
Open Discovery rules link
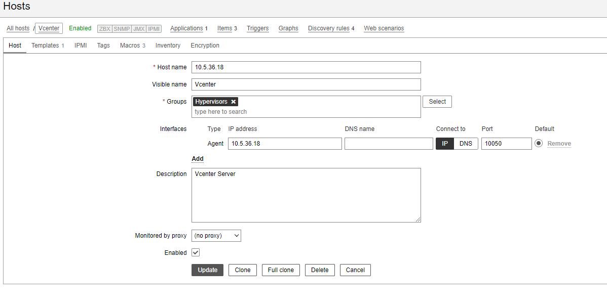tap(331, 28)
